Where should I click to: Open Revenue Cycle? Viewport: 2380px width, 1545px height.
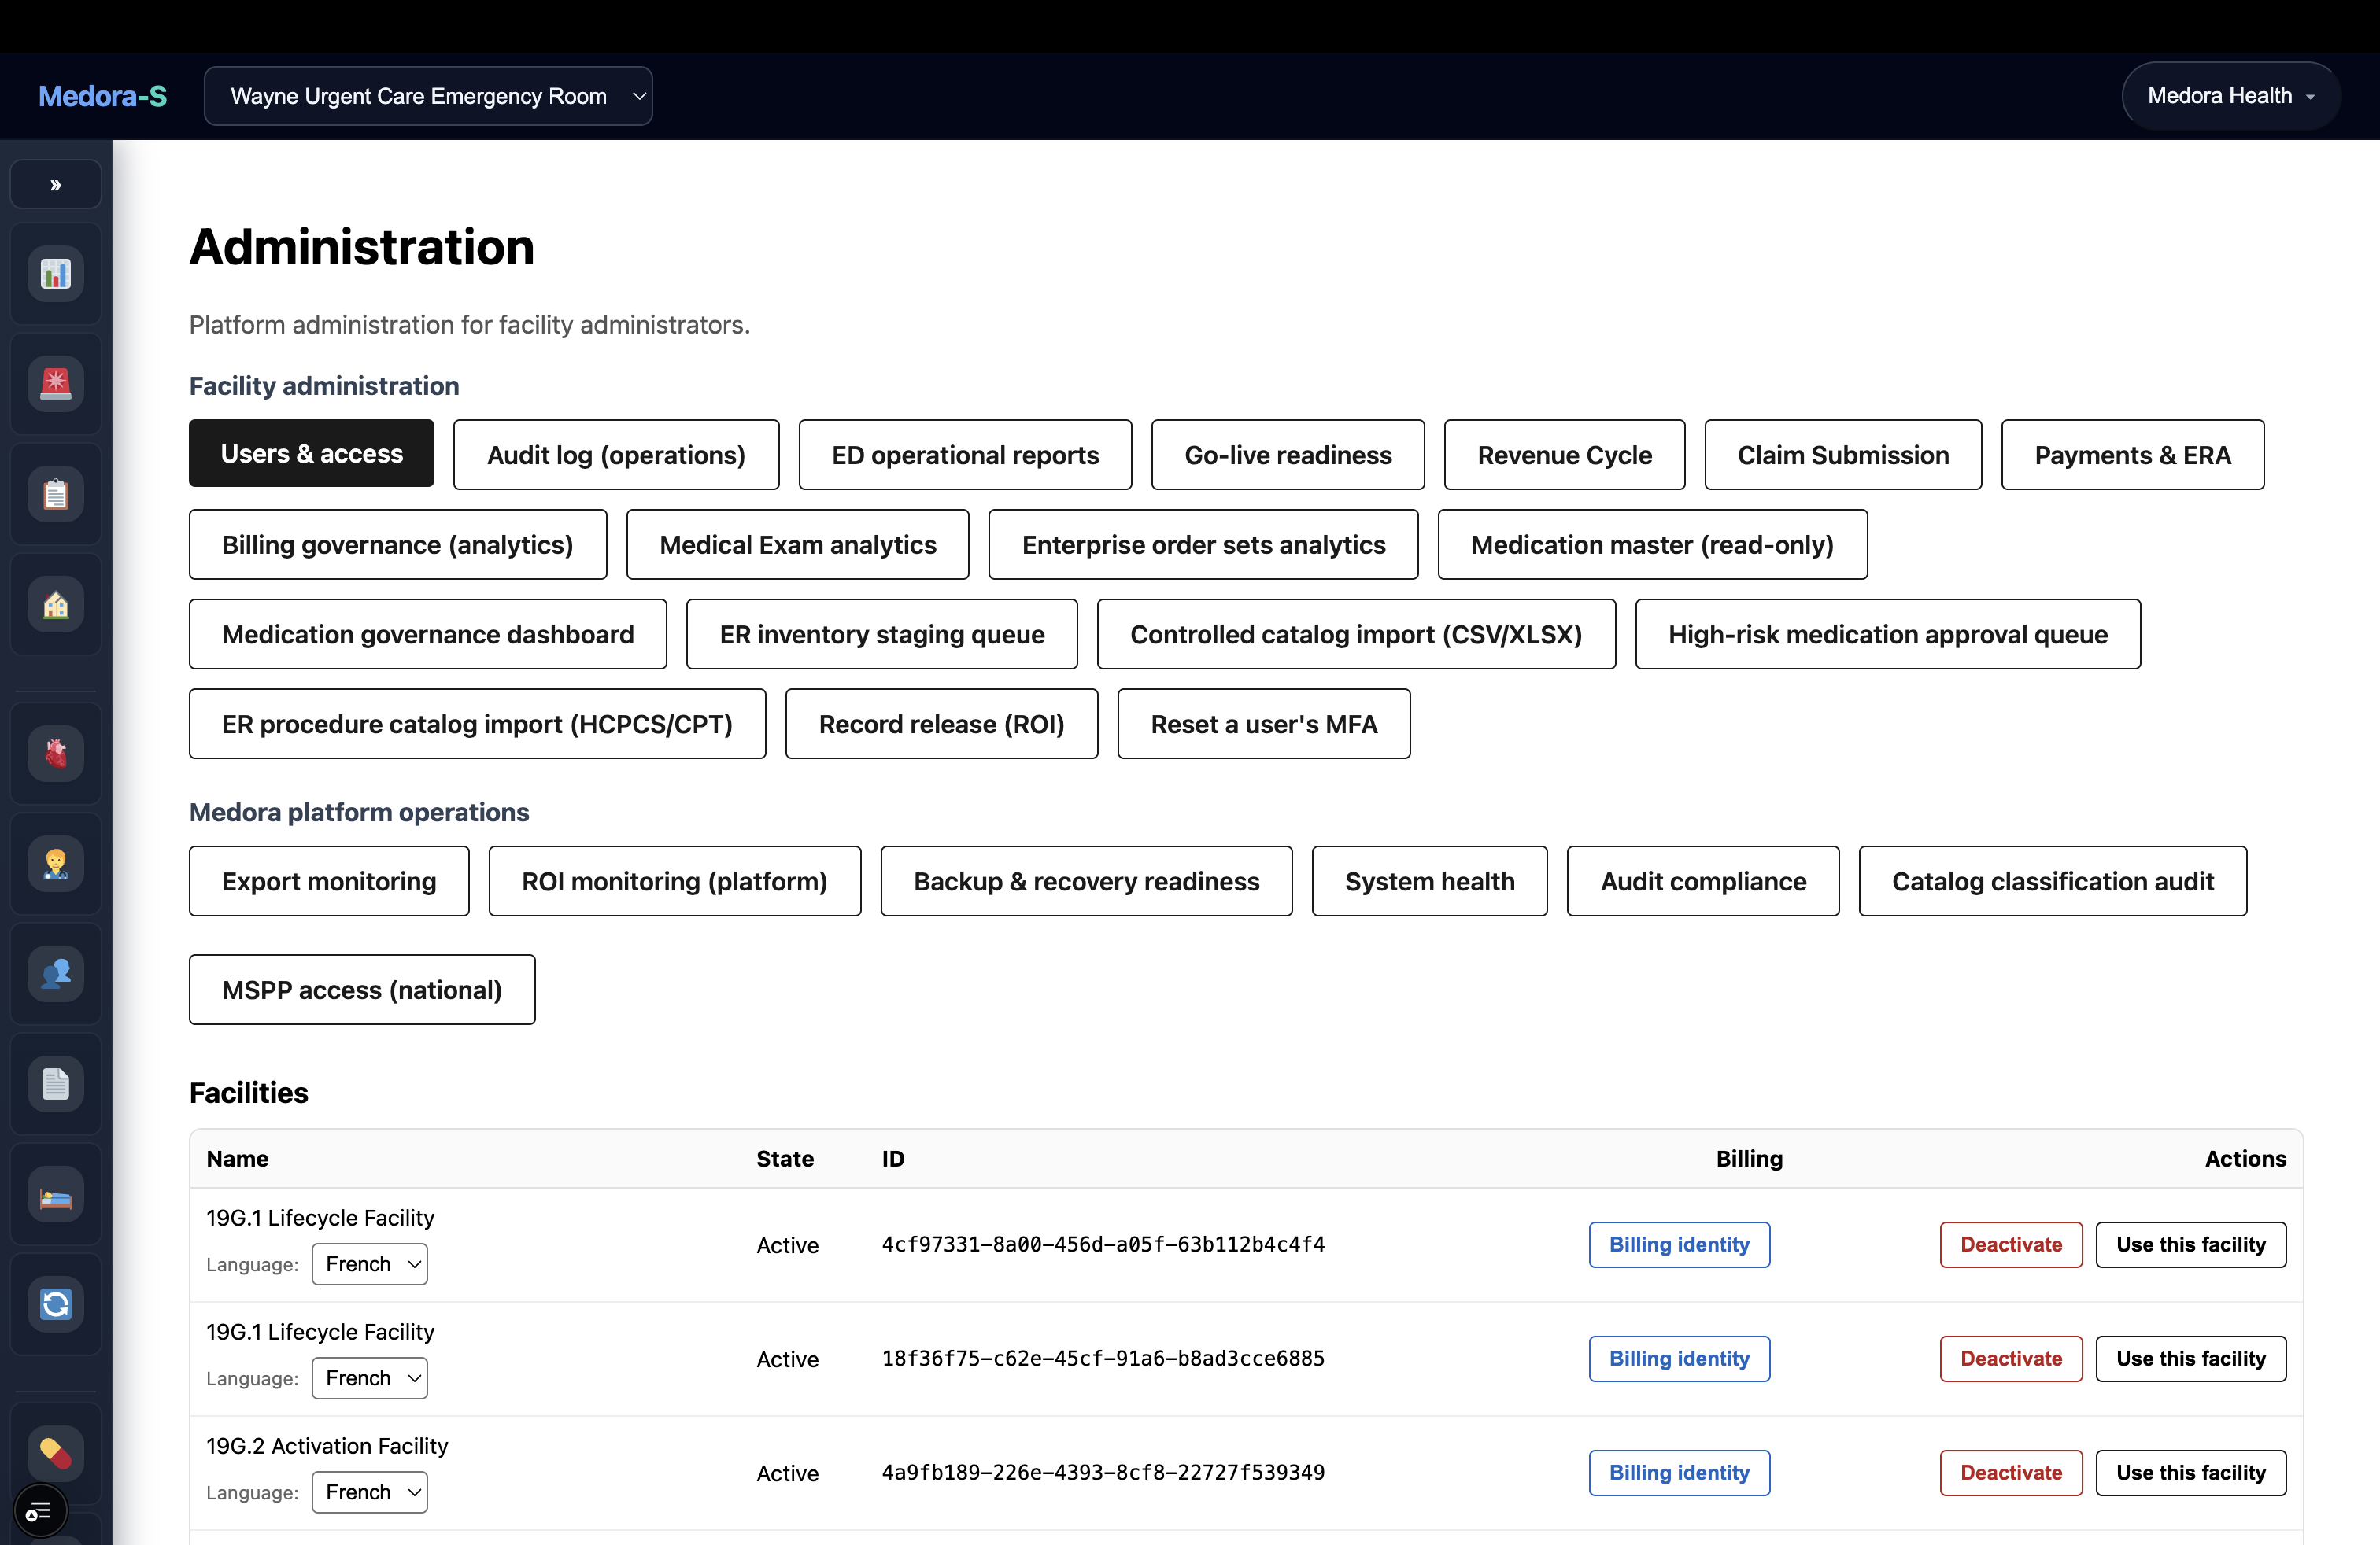coord(1564,455)
